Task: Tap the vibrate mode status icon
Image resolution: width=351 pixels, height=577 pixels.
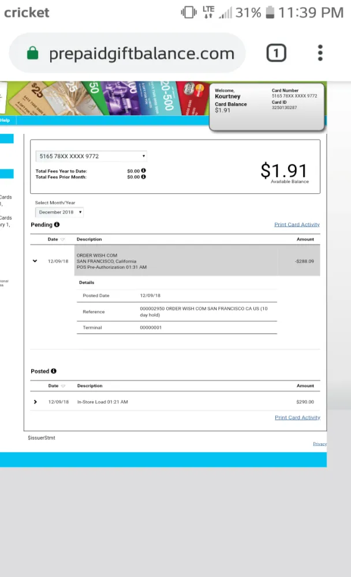Action: 189,12
